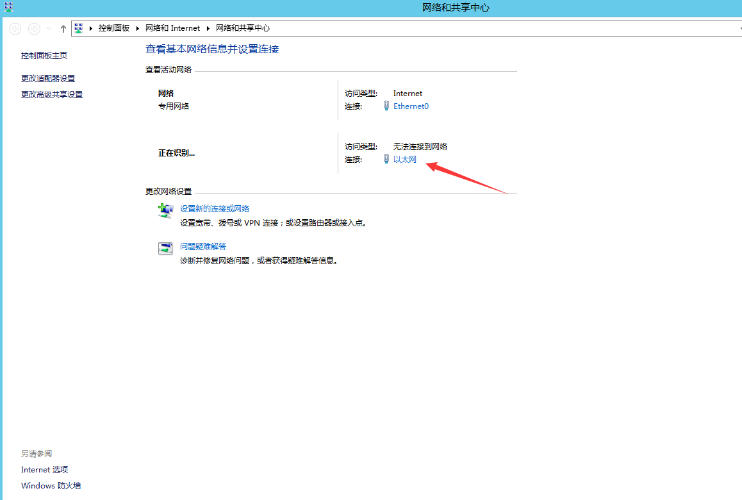Viewport: 742px width, 500px height.
Task: Click the back navigation arrow
Action: 14,28
